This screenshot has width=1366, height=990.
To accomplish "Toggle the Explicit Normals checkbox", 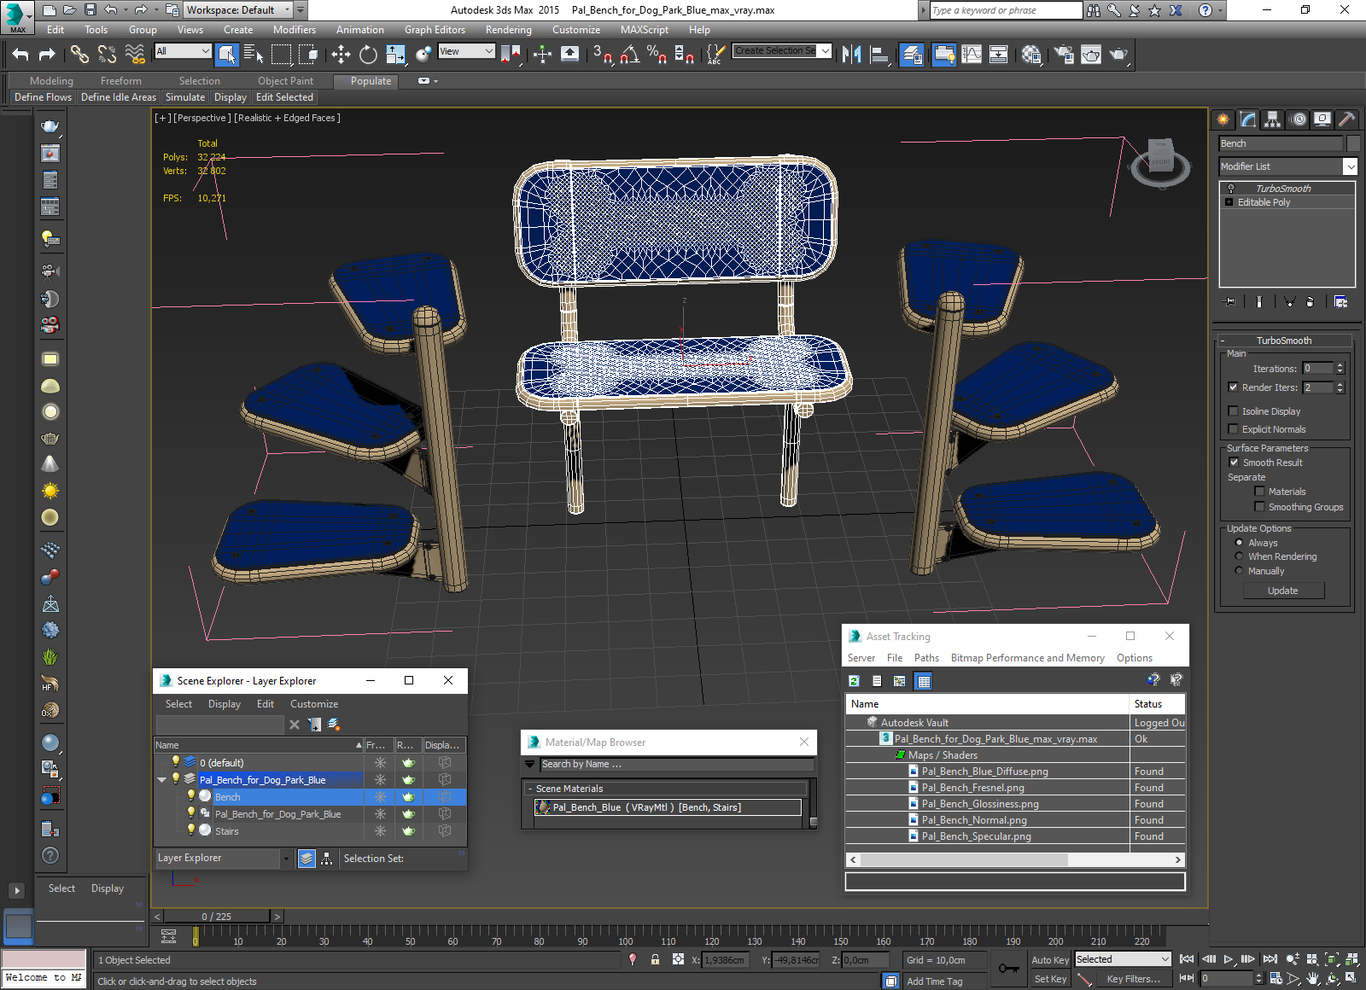I will (x=1233, y=429).
